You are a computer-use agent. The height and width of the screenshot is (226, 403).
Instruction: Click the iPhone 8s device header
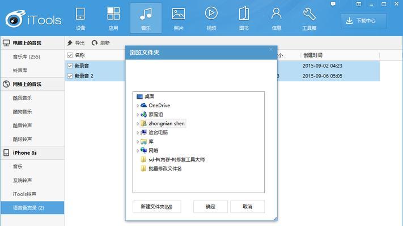point(32,153)
